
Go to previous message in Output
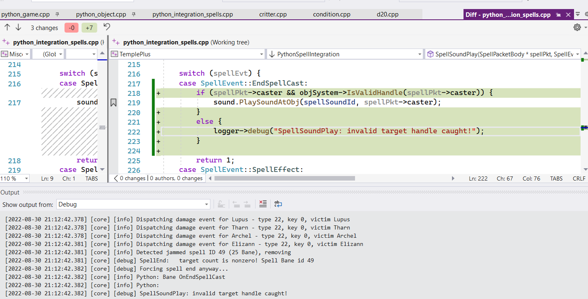[236, 204]
